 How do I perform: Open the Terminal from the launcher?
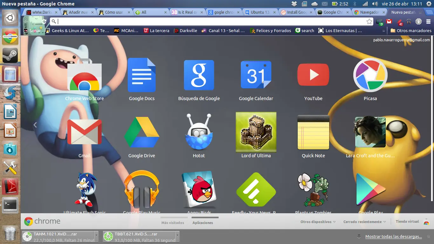[10, 205]
